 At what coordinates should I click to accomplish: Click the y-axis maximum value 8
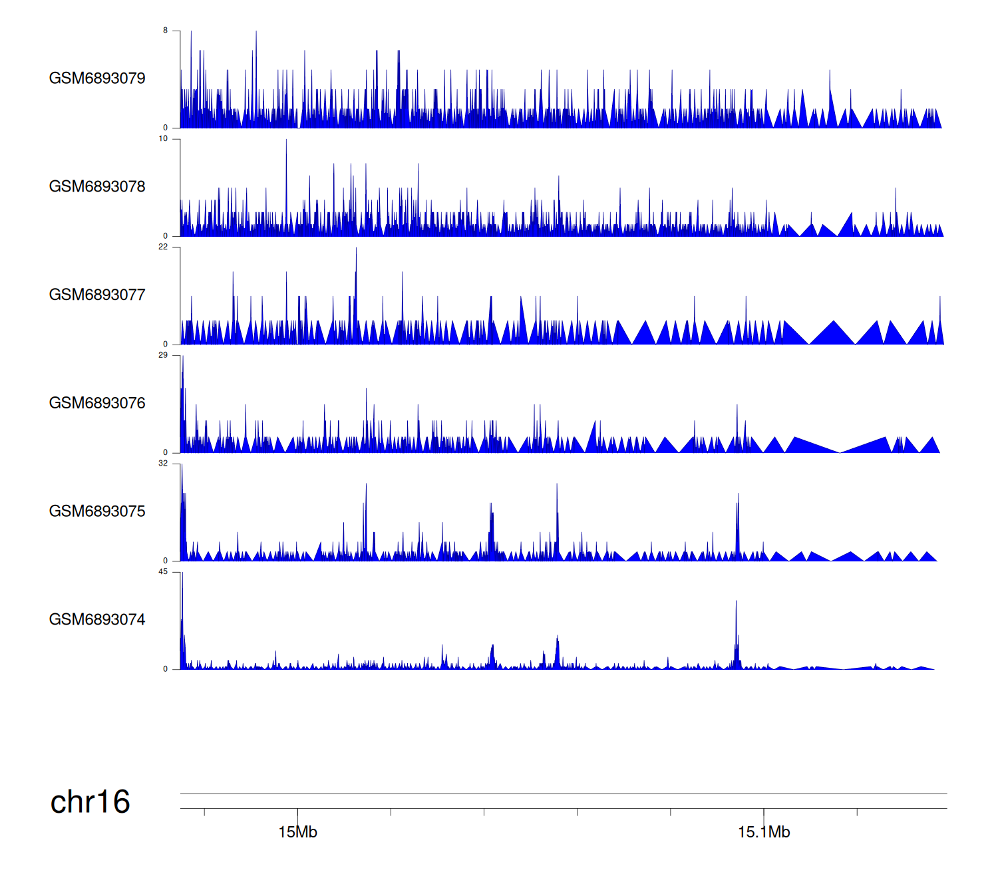pyautogui.click(x=166, y=31)
